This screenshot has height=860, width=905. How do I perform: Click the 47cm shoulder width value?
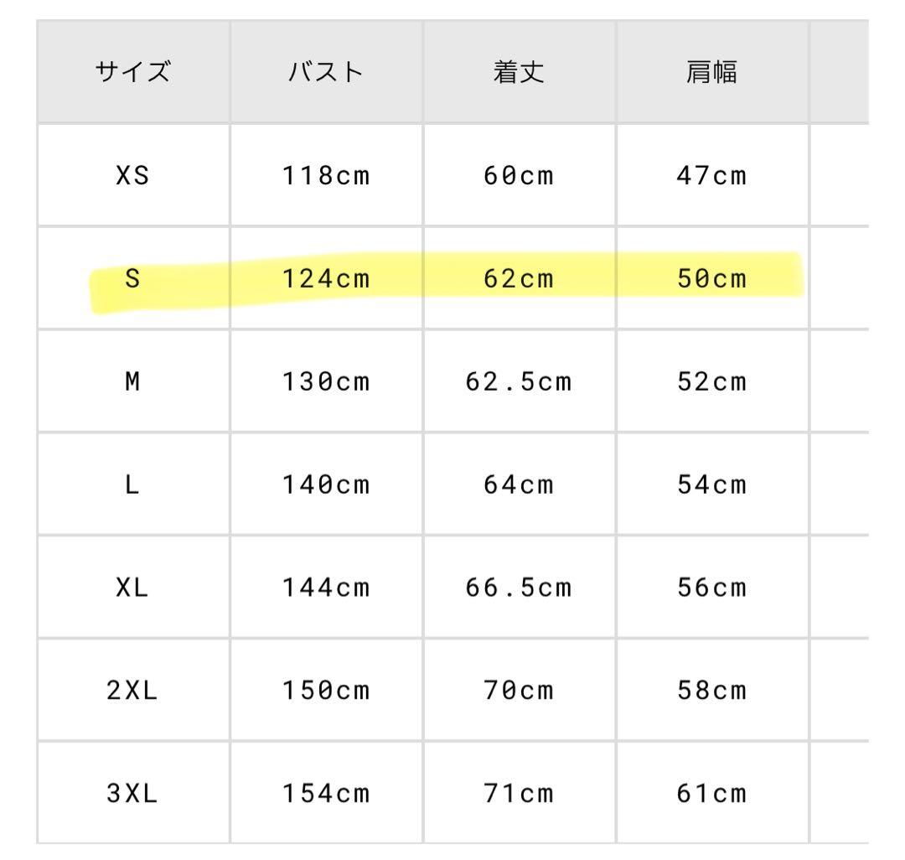(711, 176)
